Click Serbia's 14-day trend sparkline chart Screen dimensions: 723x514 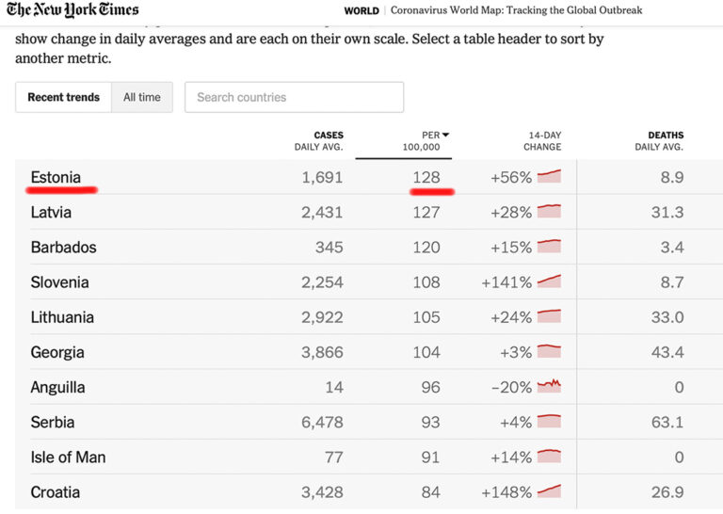(549, 421)
